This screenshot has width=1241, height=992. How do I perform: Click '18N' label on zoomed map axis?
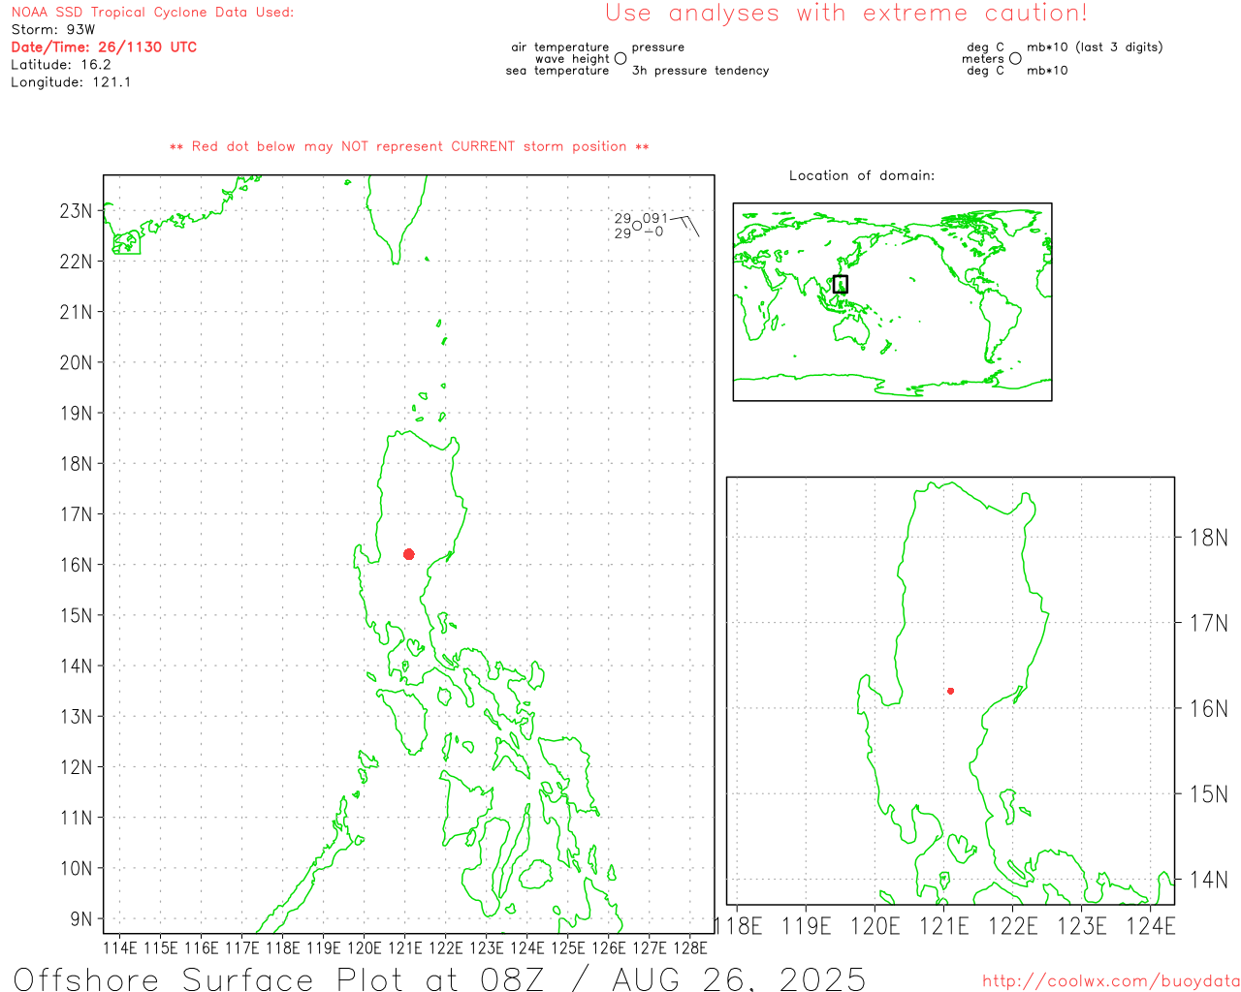click(x=1208, y=538)
